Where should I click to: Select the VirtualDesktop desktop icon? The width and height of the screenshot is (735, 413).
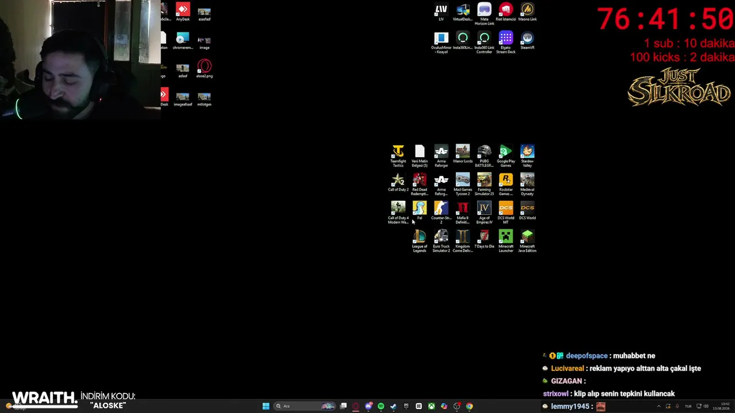463,12
